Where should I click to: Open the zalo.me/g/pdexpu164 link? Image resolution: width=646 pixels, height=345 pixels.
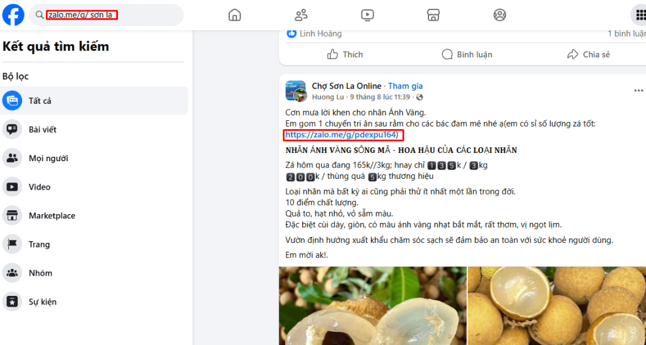click(x=340, y=135)
